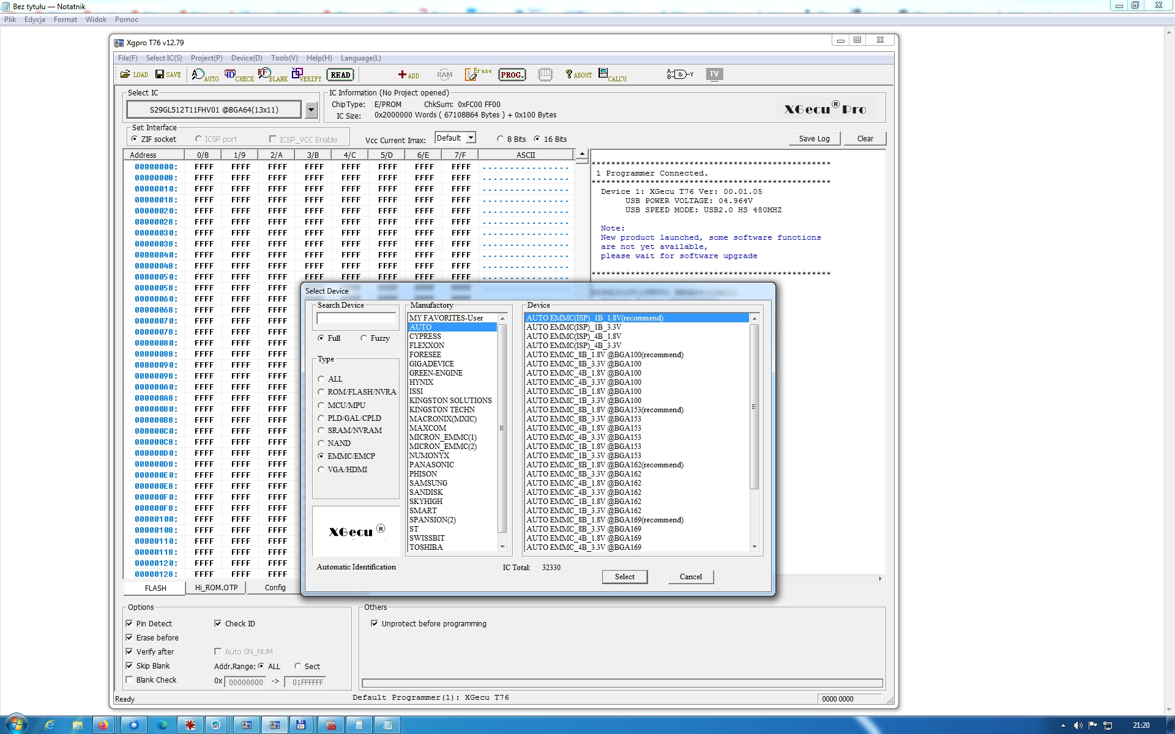Select MY FAVORITES-User manufactory entry
The height and width of the screenshot is (734, 1175).
[x=446, y=318]
